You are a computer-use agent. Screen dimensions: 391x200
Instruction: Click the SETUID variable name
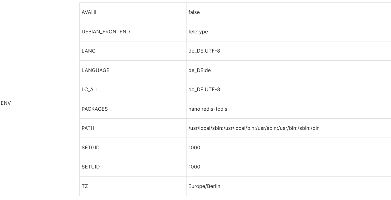91,167
